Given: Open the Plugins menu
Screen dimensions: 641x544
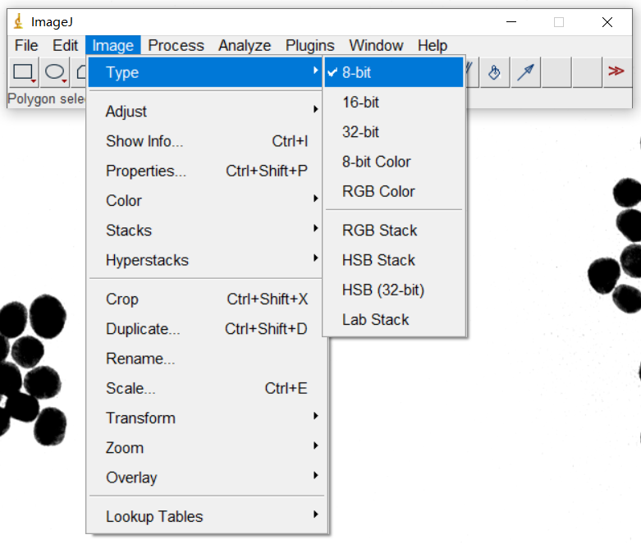Looking at the screenshot, I should [309, 45].
